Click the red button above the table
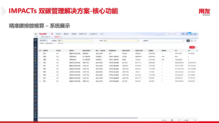The height and width of the screenshot is (123, 219). 192,47
